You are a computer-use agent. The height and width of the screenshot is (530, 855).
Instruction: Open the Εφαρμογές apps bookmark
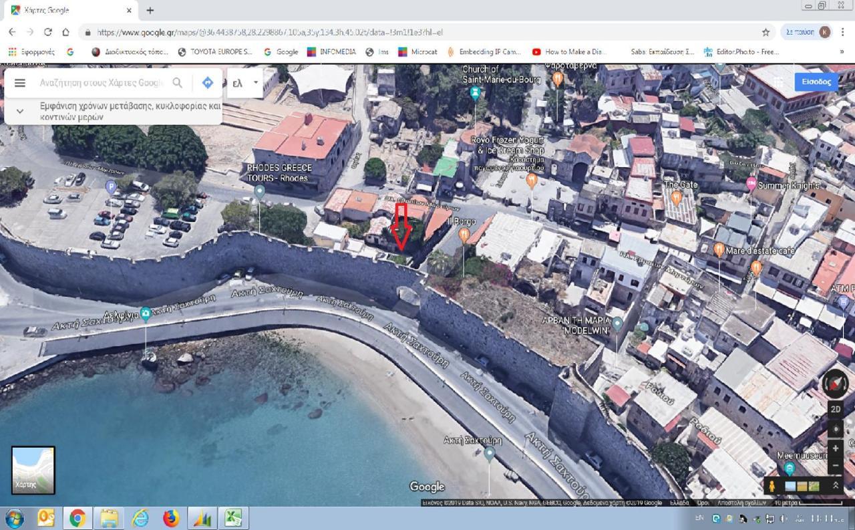coord(31,51)
